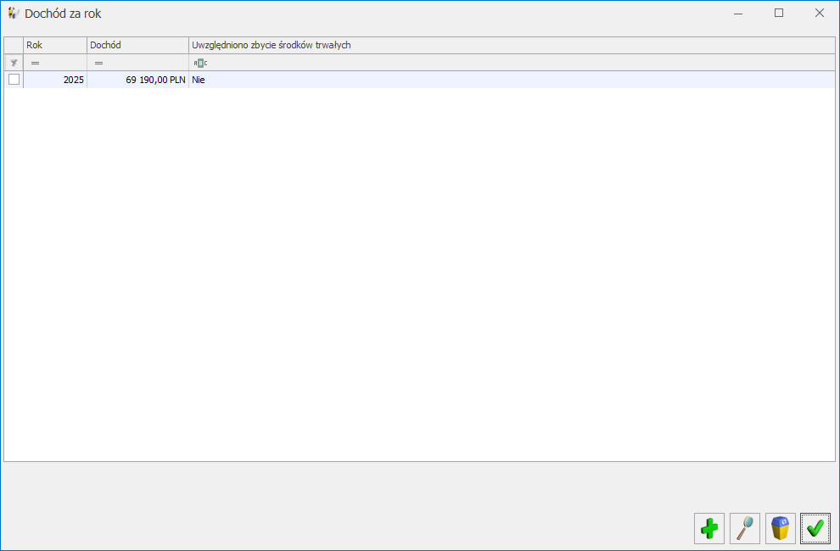
Task: Close the Dochód za rok window
Action: pos(820,14)
